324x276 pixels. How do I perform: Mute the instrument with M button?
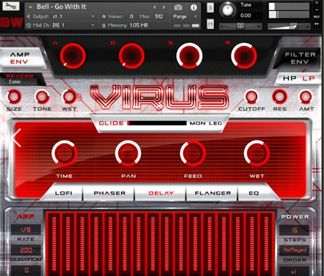tap(211, 24)
